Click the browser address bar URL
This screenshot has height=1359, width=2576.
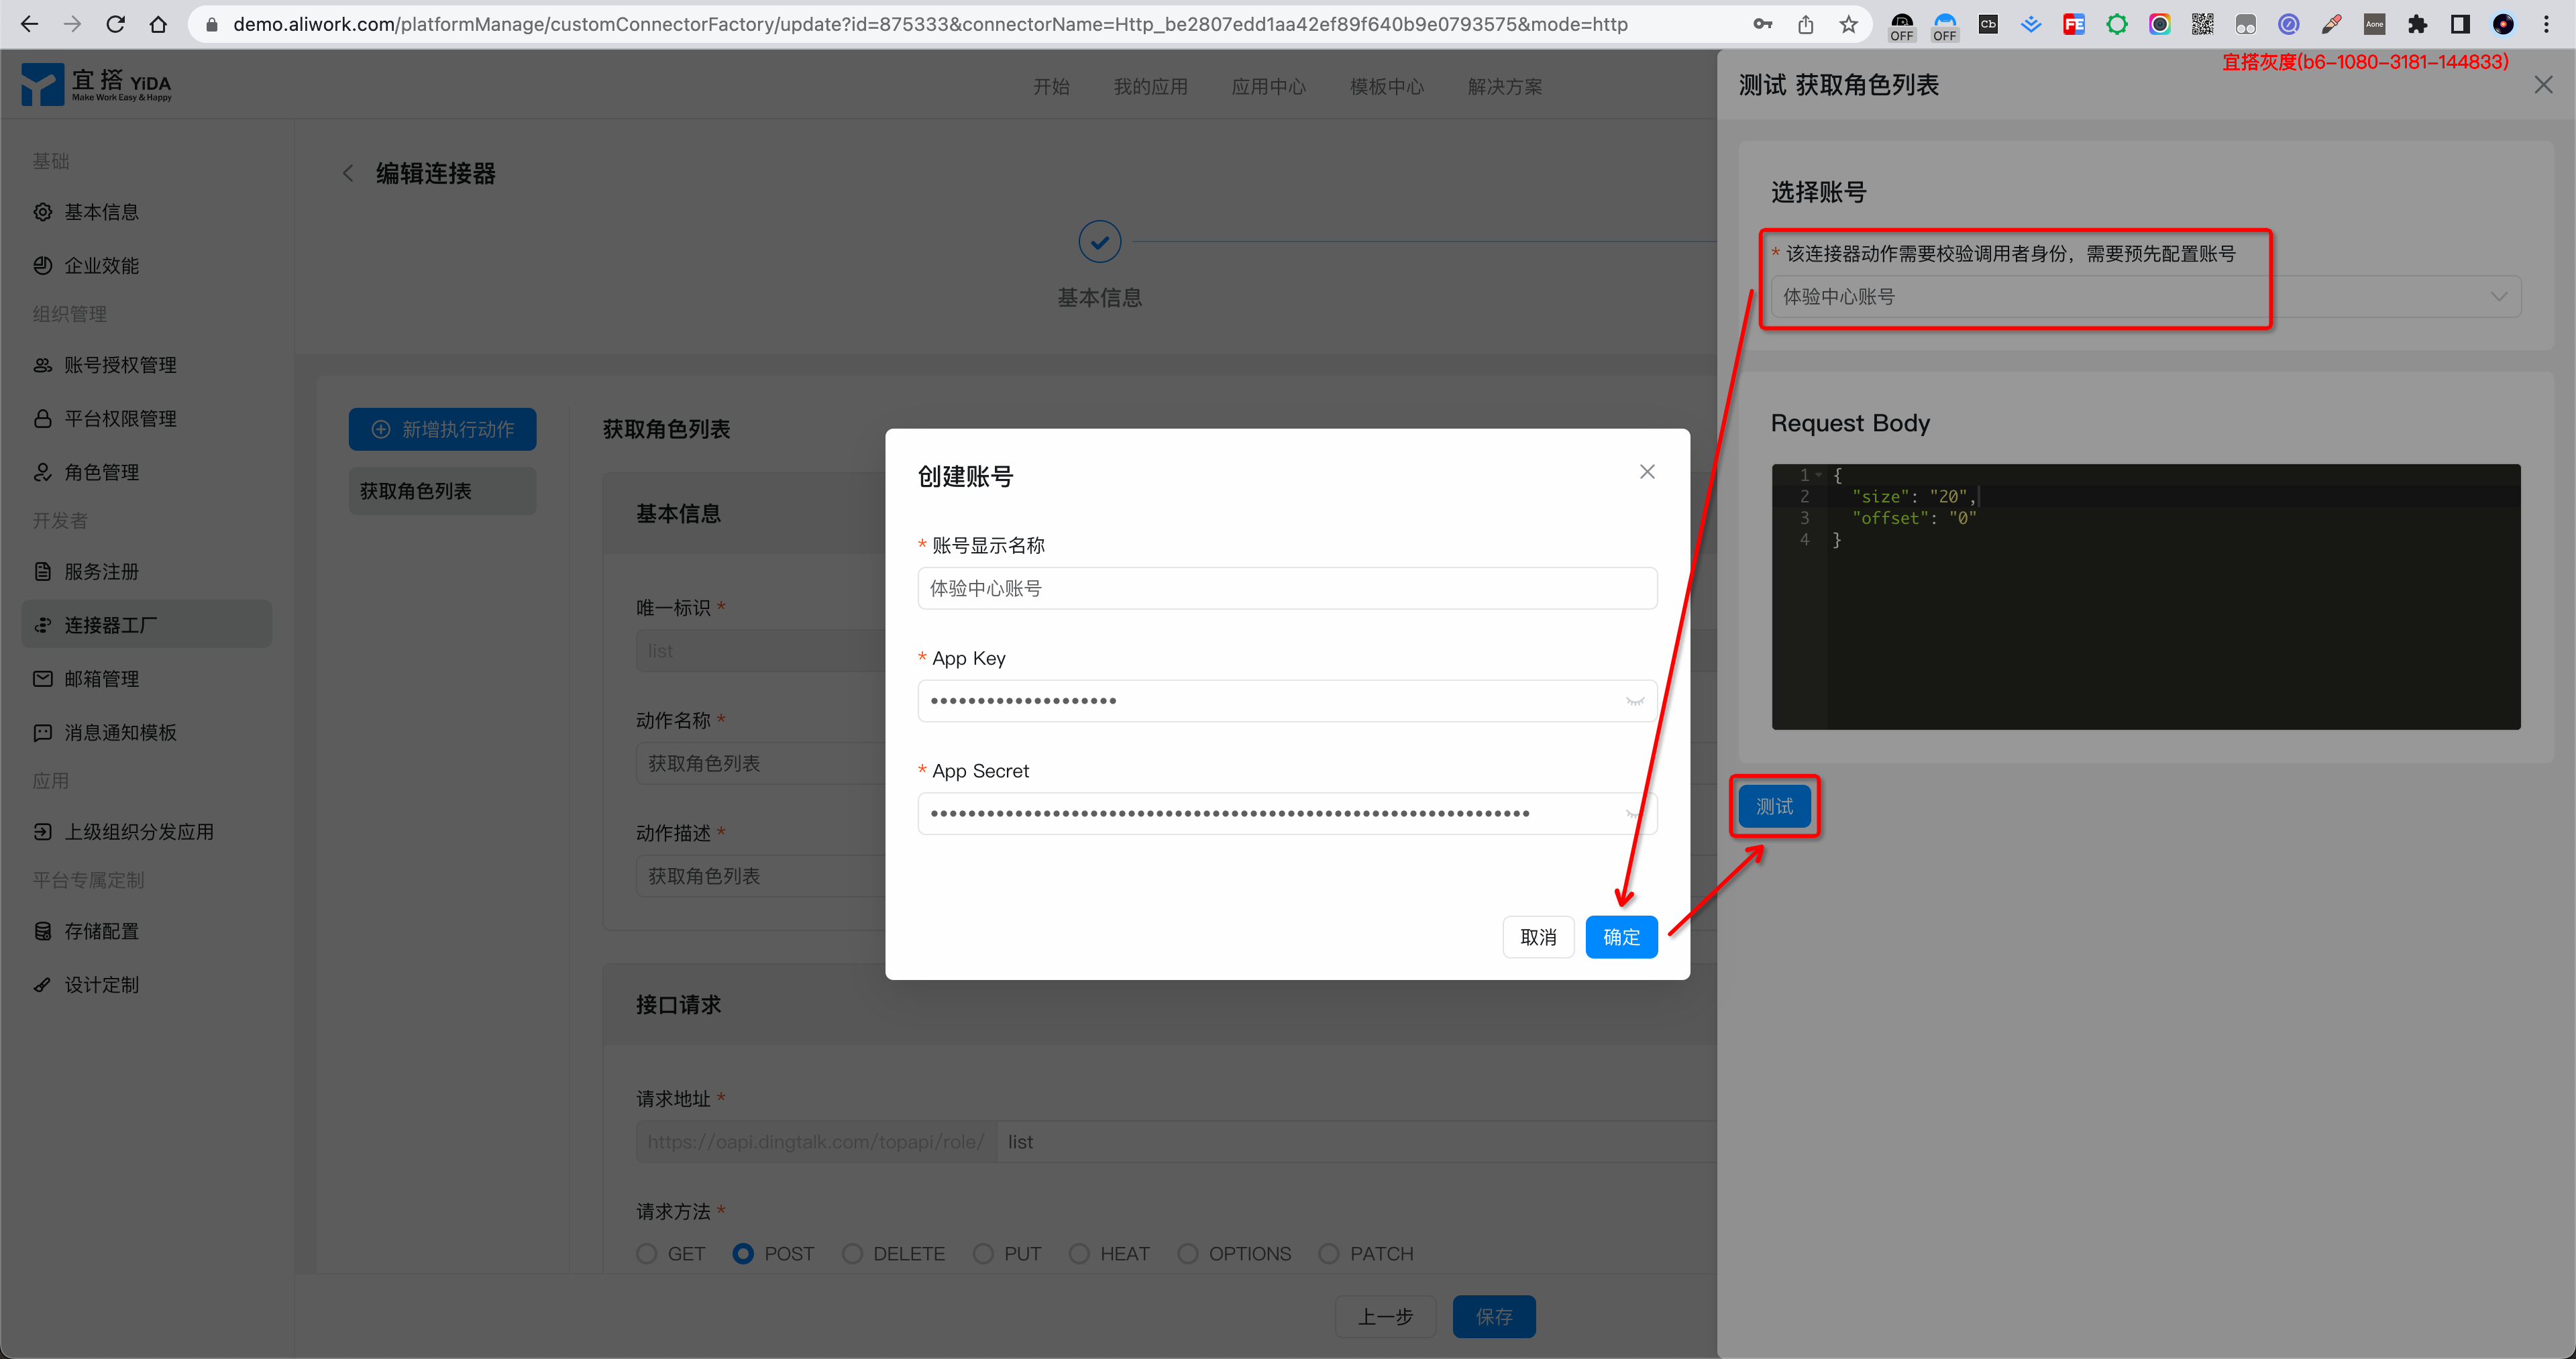coord(930,24)
